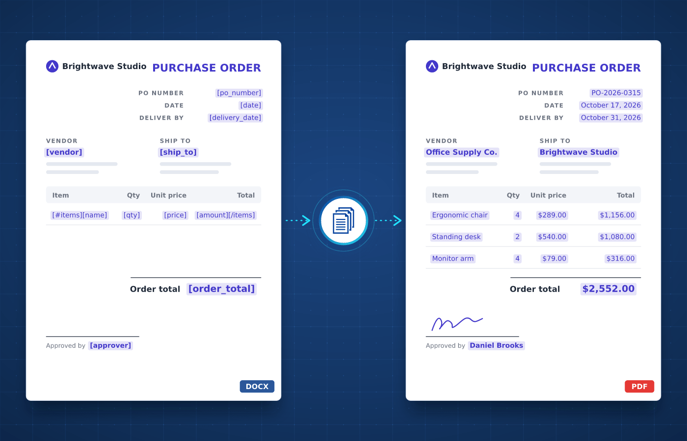Viewport: 687px width, 441px height.
Task: Select the [po_number] placeholder
Action: (x=239, y=93)
